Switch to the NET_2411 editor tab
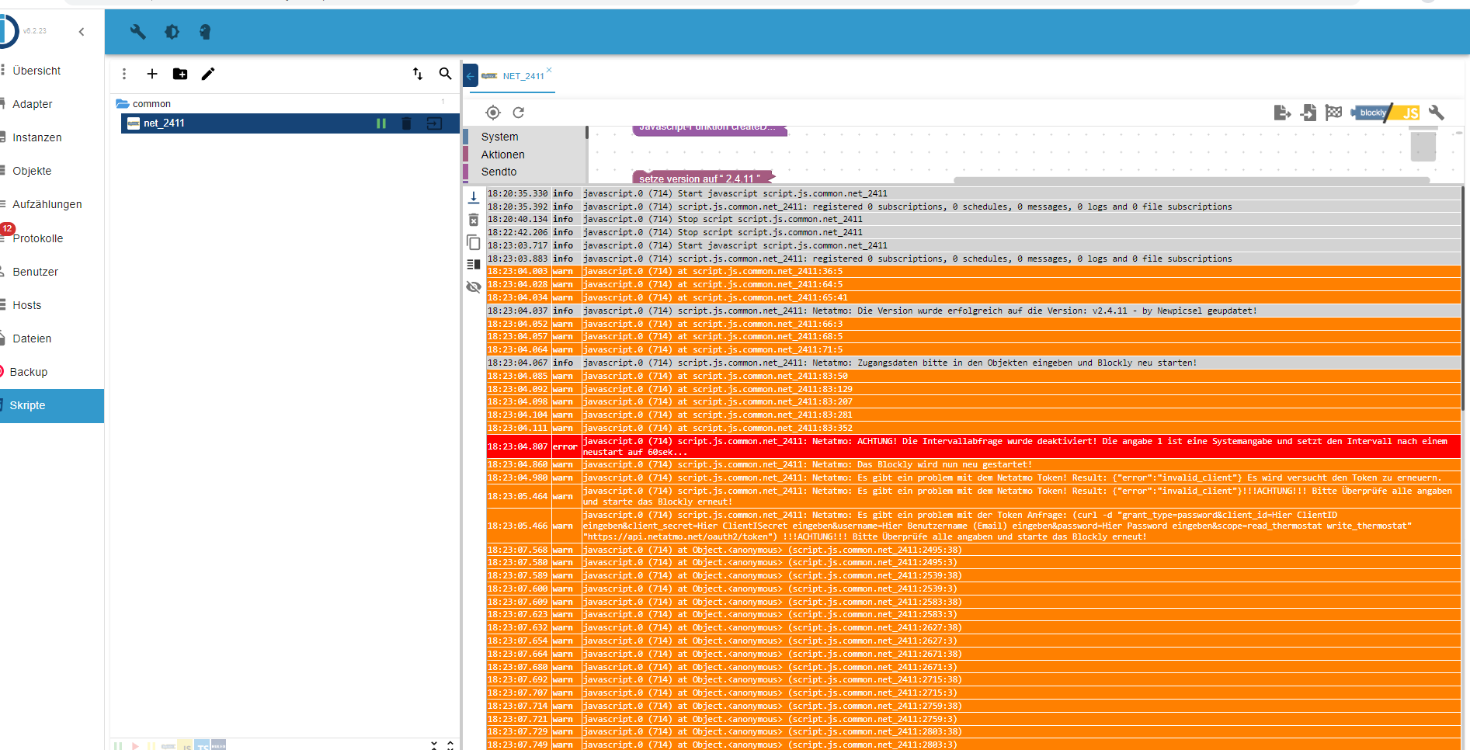The image size is (1470, 750). 523,76
